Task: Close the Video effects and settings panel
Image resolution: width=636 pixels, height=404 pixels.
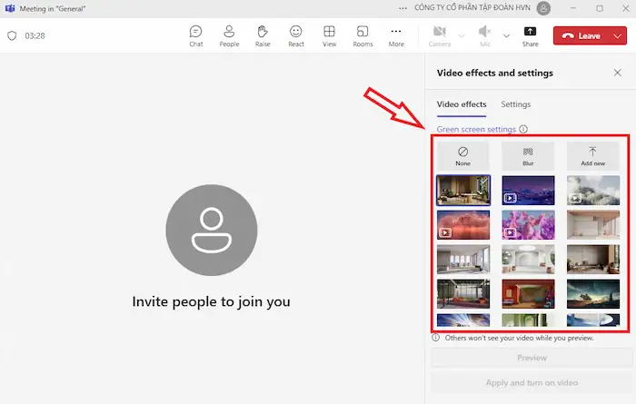Action: 618,73
